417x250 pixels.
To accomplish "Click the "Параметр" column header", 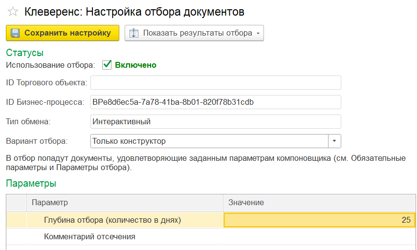I will click(x=125, y=203).
